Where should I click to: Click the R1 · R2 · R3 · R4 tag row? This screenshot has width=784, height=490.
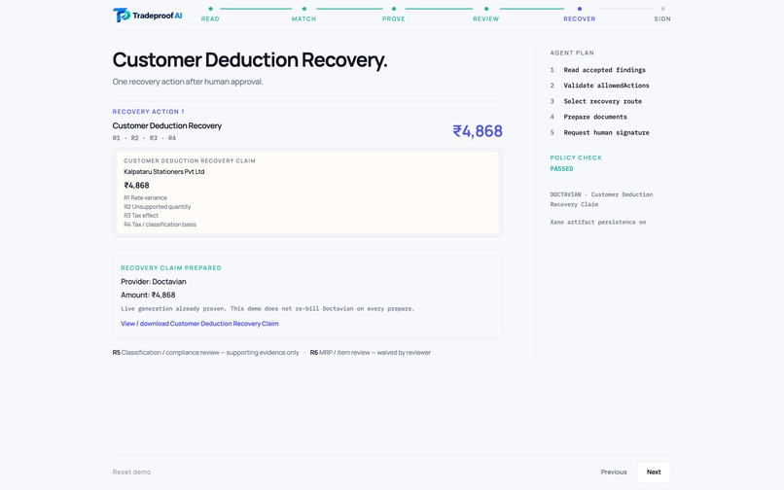144,138
